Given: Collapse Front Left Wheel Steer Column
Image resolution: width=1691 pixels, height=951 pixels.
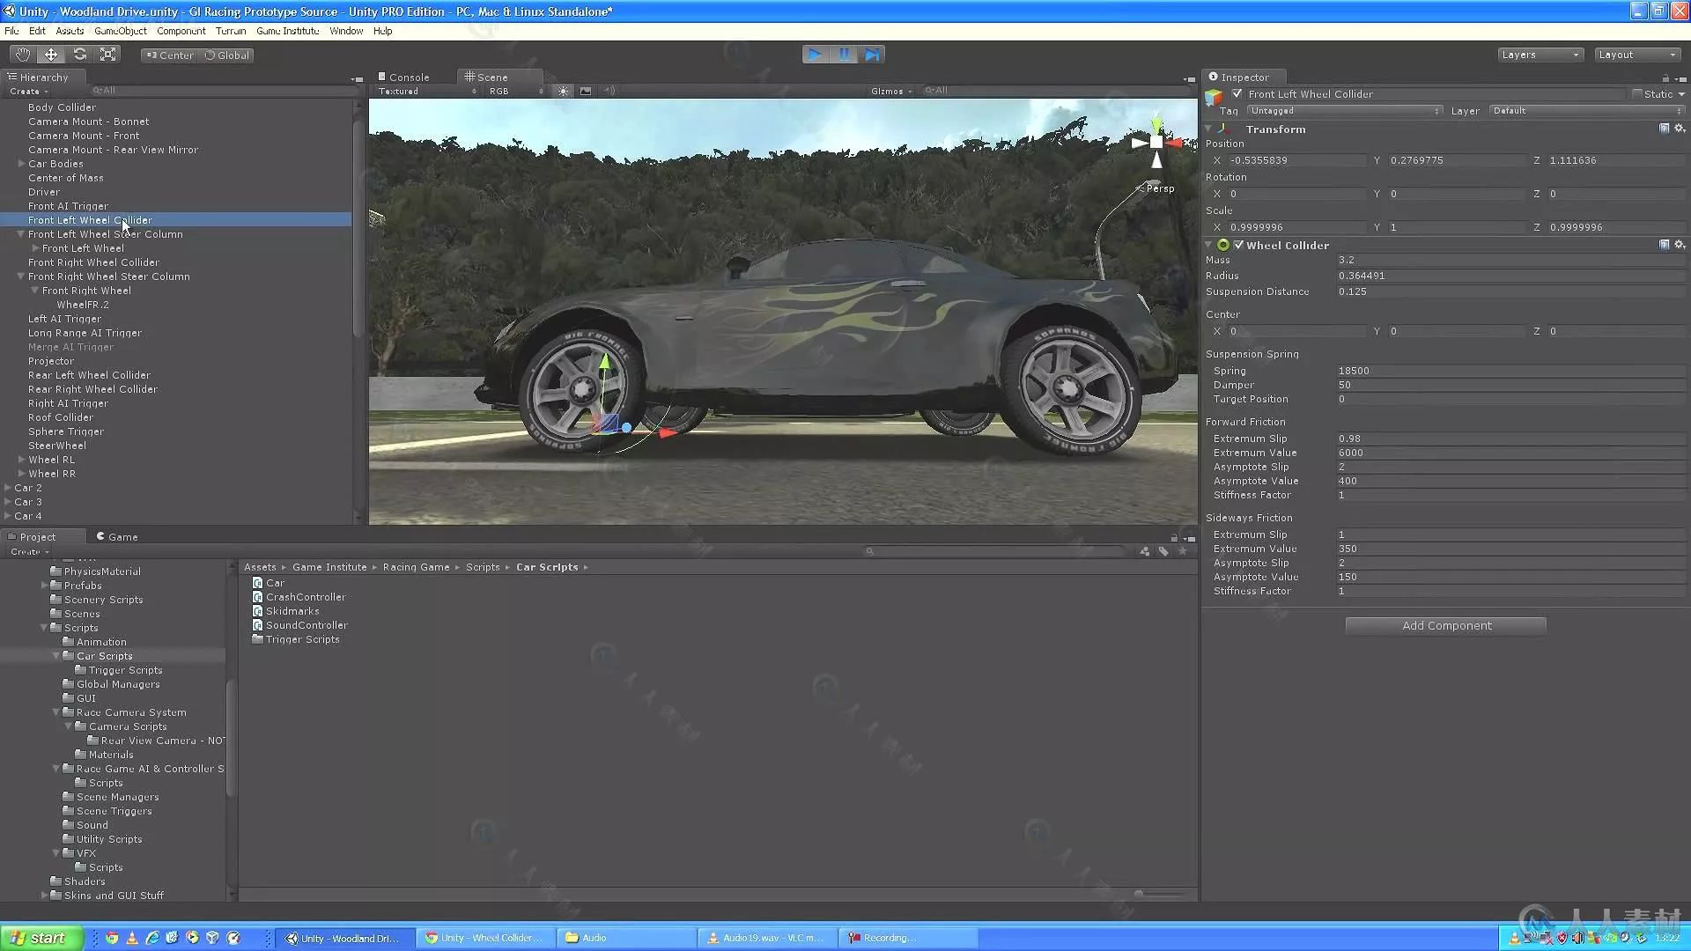Looking at the screenshot, I should pos(21,234).
